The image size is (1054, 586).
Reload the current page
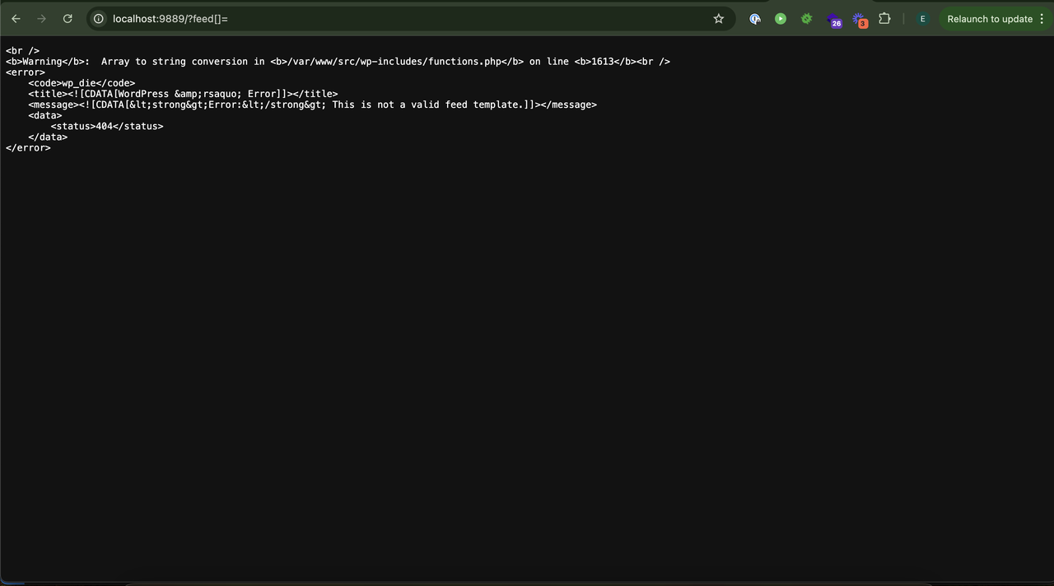(68, 19)
